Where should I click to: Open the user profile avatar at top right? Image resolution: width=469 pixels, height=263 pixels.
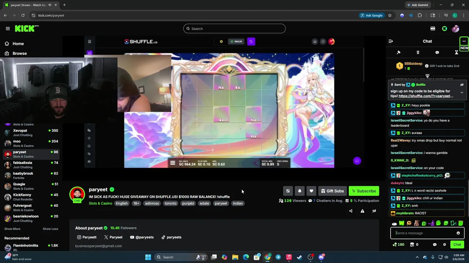point(455,28)
